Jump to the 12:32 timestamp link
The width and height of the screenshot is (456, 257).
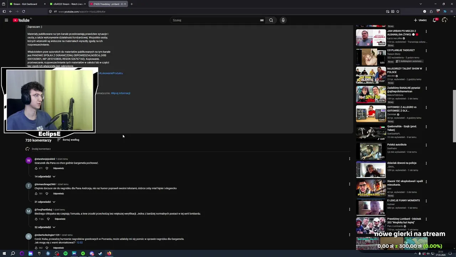(x=79, y=243)
